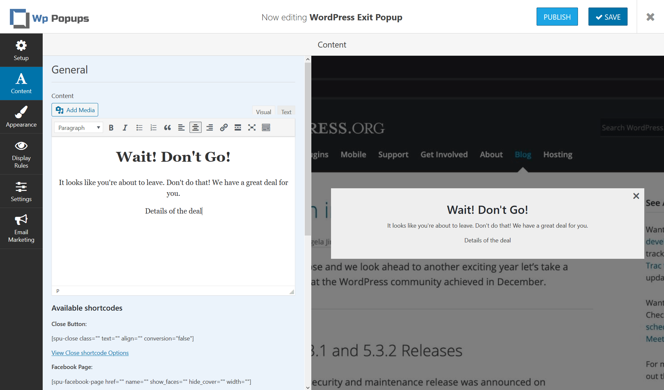Insert the Read More tag

pos(237,127)
